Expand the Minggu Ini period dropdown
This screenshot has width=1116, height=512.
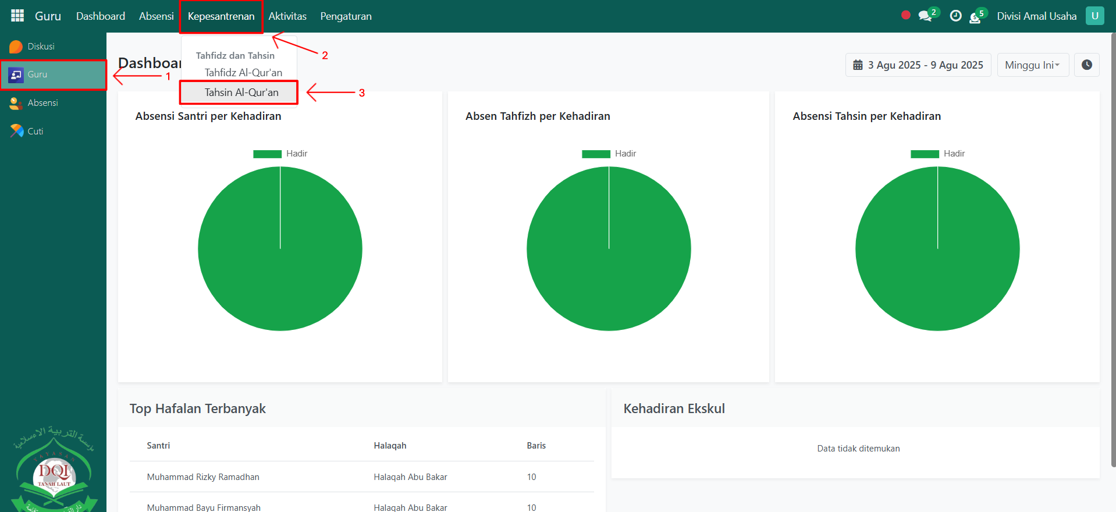(1032, 65)
